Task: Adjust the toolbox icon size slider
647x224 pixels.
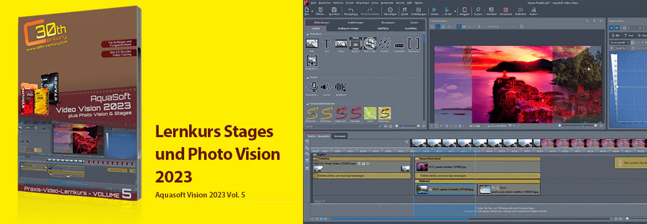Action: 406,126
